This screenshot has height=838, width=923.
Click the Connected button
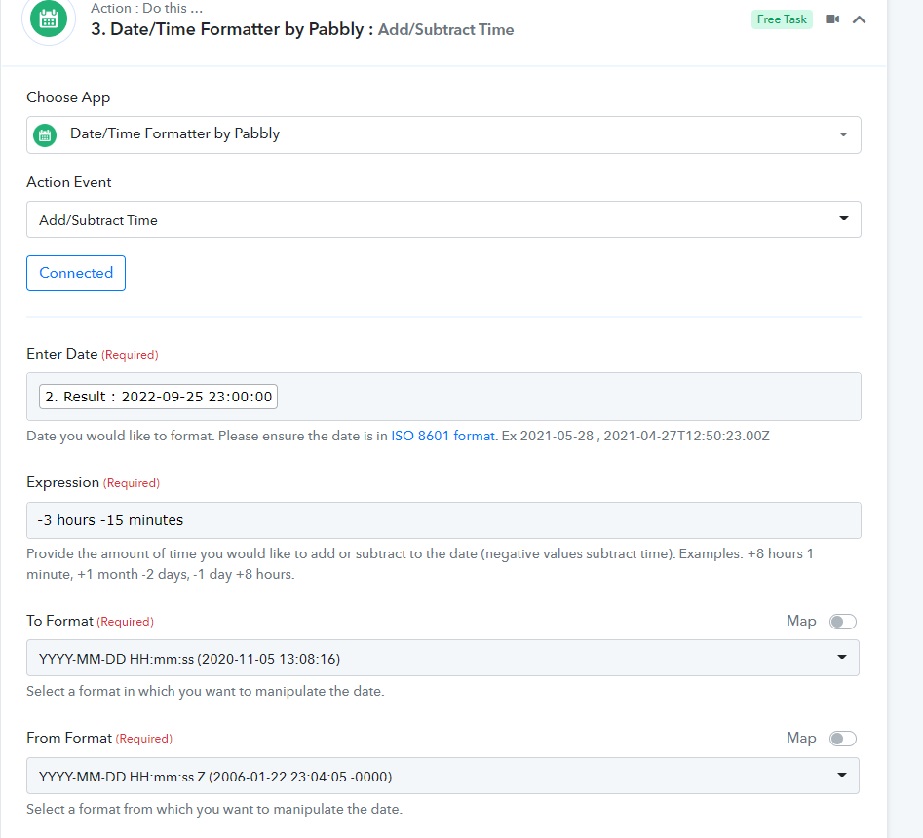76,273
